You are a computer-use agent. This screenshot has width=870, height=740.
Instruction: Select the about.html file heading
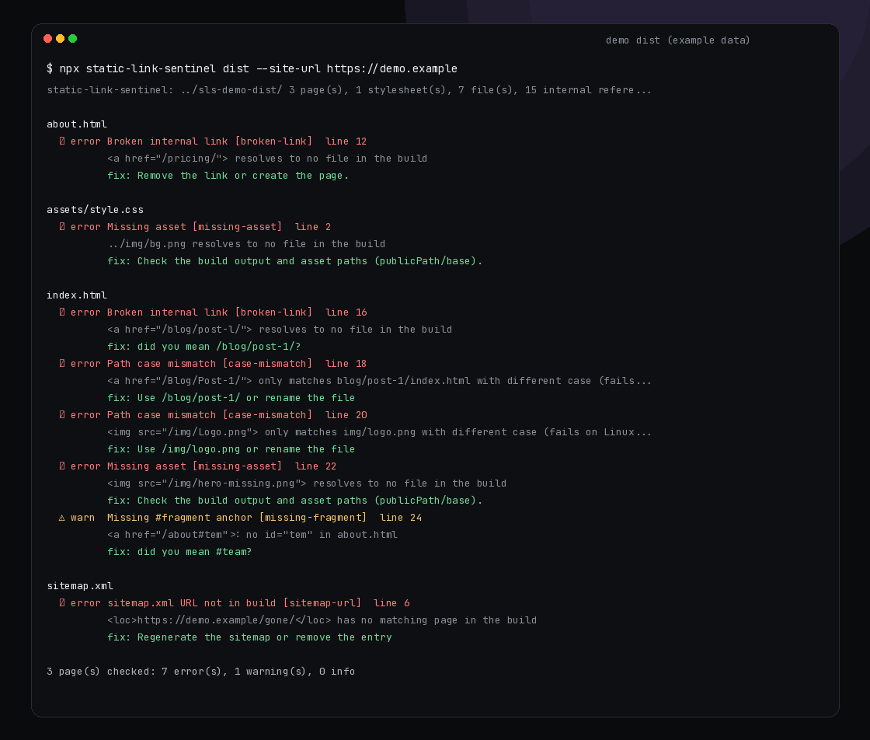77,124
